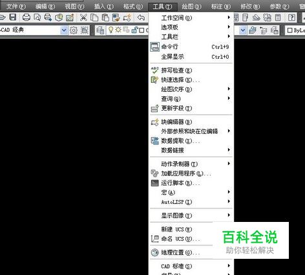The height and width of the screenshot is (275, 305).
Task: Open the Layer States Manager icon
Action: coord(275,30)
